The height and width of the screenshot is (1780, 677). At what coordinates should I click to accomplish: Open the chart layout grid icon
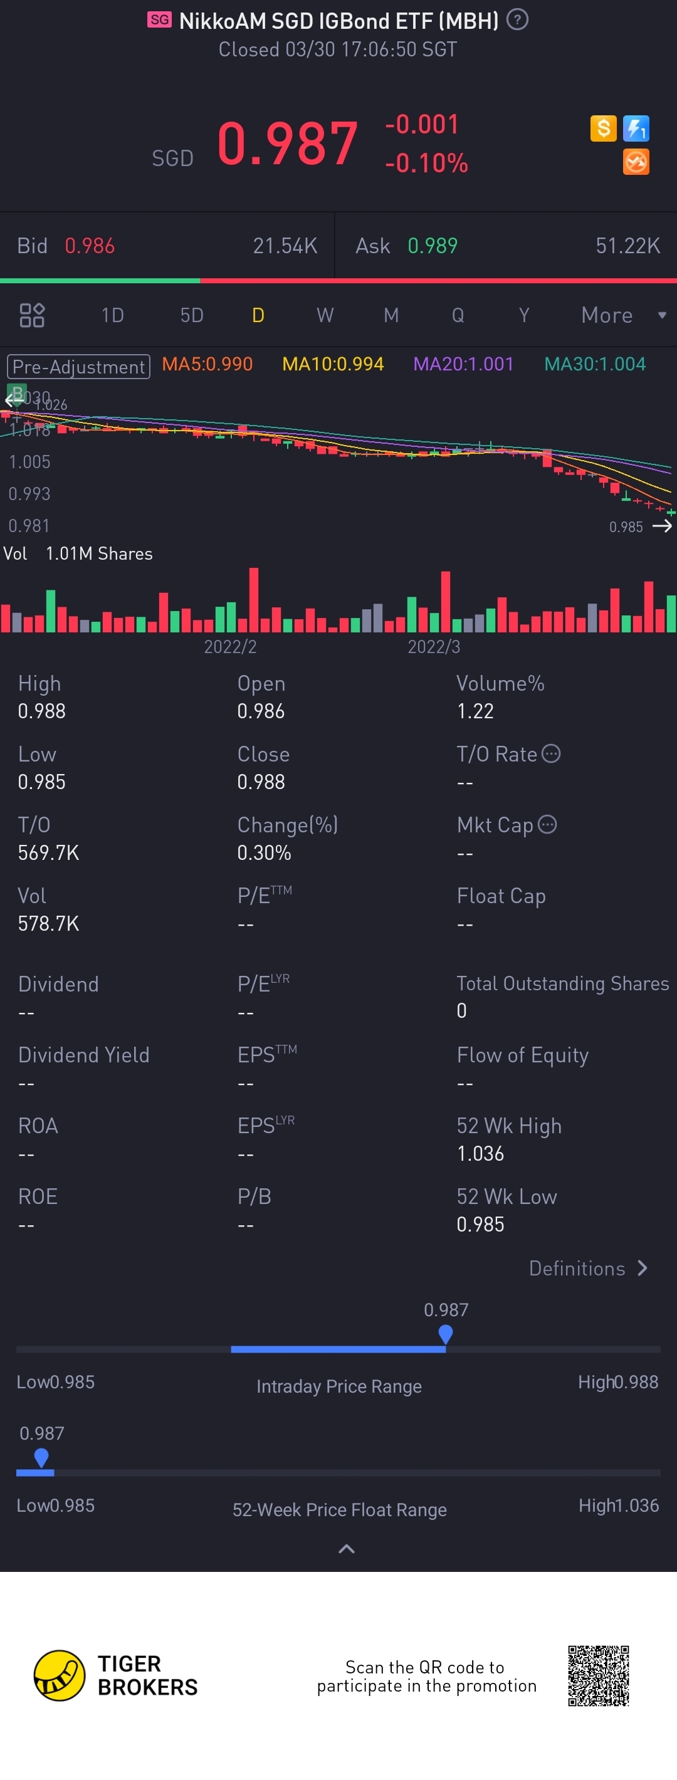(x=32, y=315)
